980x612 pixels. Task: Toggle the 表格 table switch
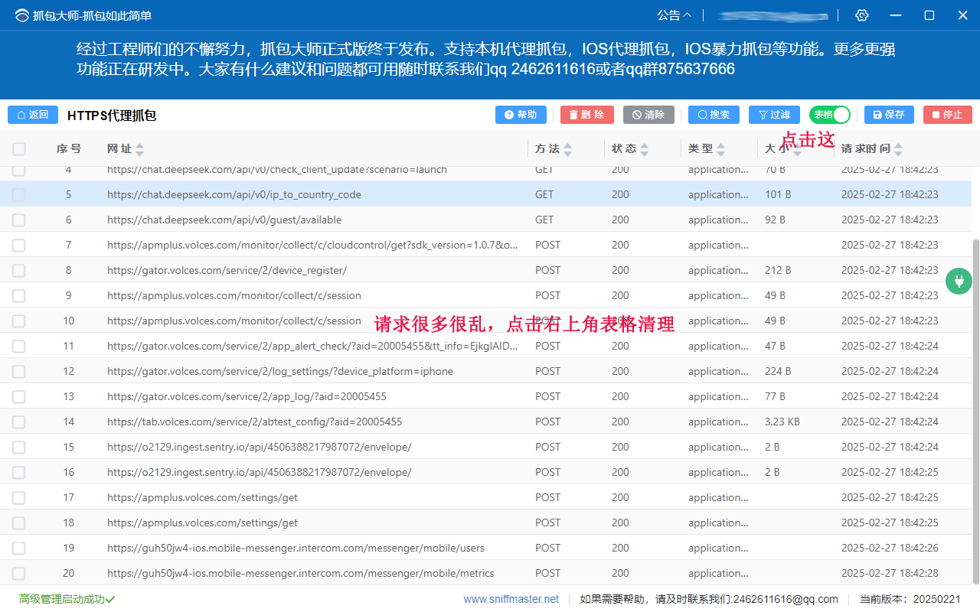pos(830,115)
